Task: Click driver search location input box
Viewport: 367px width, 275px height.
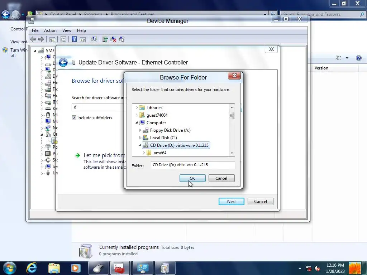Action: pyautogui.click(x=98, y=107)
